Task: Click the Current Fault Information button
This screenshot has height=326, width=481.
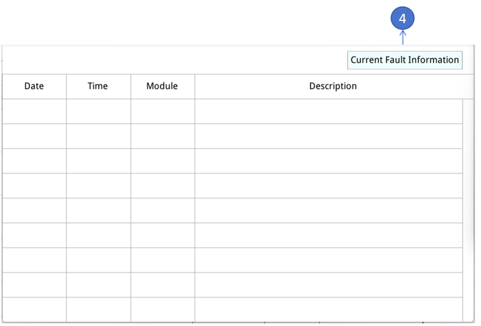Action: pos(405,60)
